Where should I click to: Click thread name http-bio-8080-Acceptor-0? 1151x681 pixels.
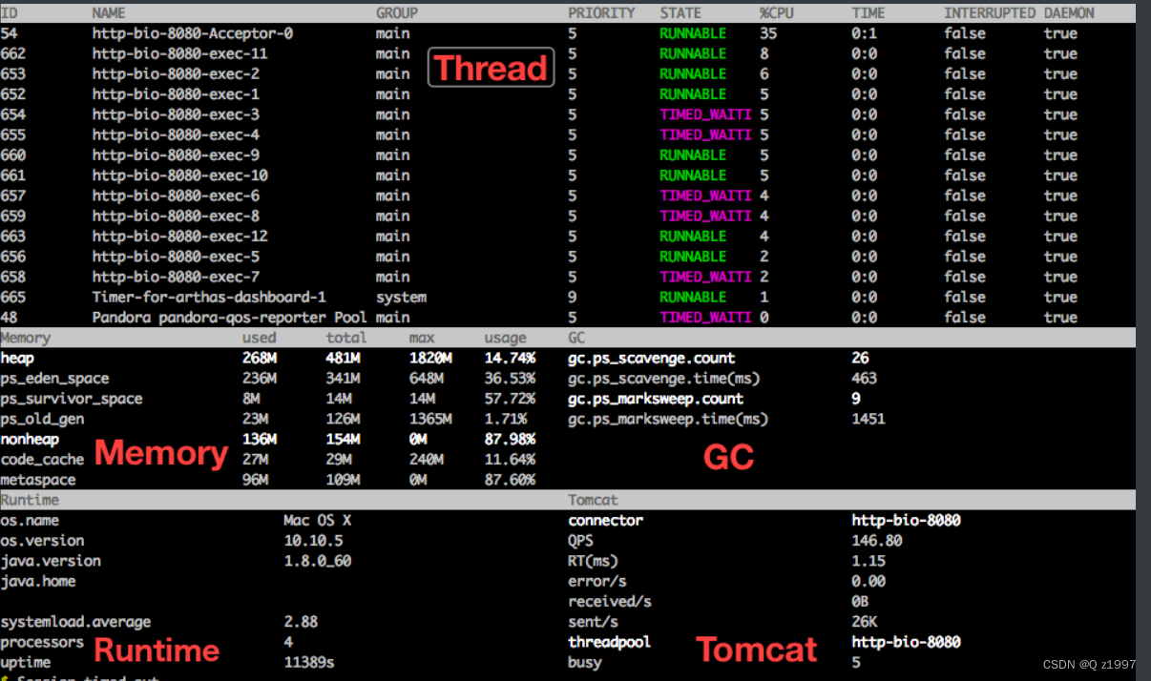pos(193,33)
